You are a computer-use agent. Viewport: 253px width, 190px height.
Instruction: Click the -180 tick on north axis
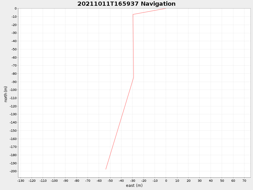pyautogui.click(x=13, y=155)
